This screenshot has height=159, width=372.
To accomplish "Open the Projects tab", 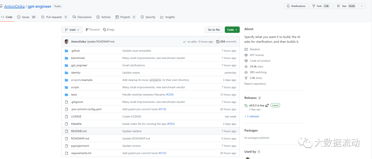I will click(x=125, y=17).
